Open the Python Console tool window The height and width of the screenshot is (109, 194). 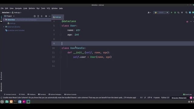(70, 94)
